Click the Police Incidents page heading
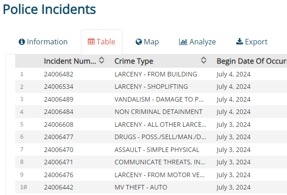The width and height of the screenshot is (287, 195). click(x=50, y=9)
